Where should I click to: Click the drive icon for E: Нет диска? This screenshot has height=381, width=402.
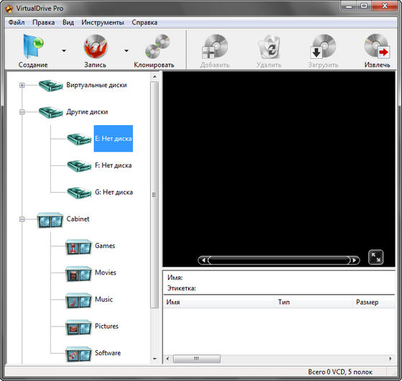tap(79, 139)
